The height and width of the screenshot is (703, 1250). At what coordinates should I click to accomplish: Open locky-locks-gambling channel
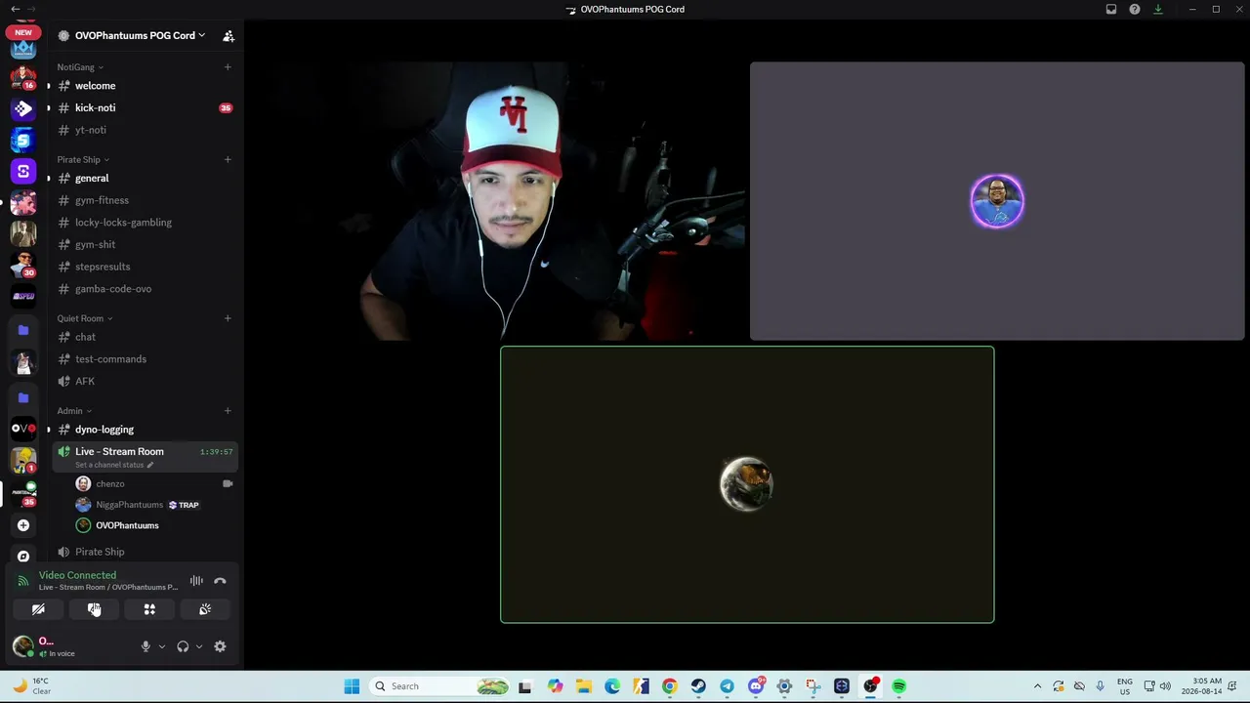pyautogui.click(x=145, y=223)
